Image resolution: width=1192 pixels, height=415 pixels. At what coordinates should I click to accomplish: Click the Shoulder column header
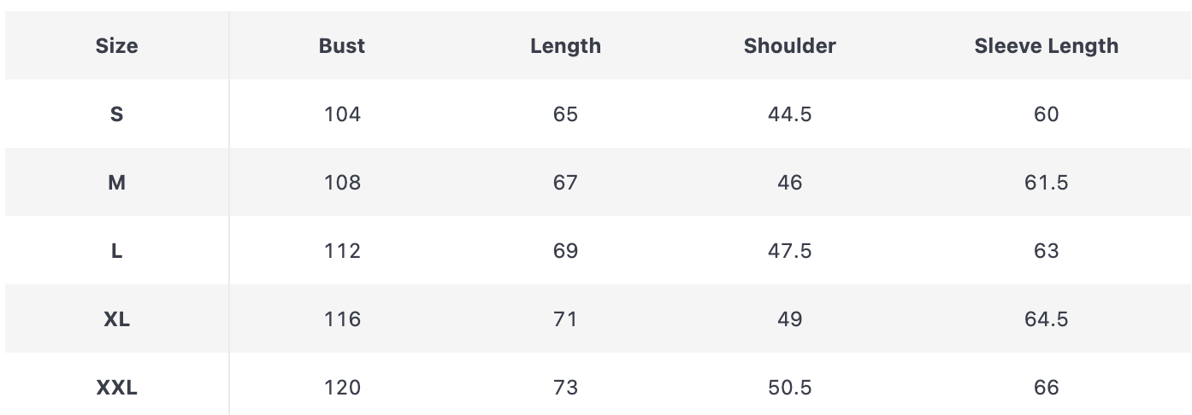coord(789,46)
